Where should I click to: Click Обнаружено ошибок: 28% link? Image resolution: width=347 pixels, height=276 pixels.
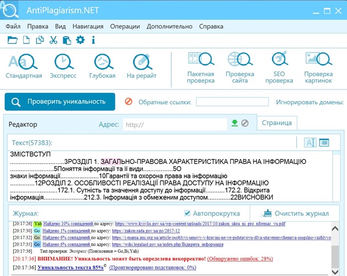tap(240, 259)
